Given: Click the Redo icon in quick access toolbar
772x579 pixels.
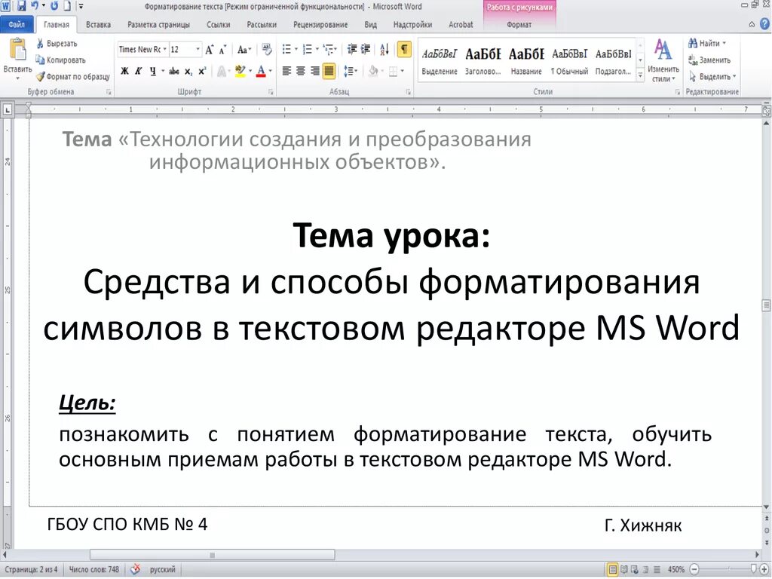Looking at the screenshot, I should (54, 6).
